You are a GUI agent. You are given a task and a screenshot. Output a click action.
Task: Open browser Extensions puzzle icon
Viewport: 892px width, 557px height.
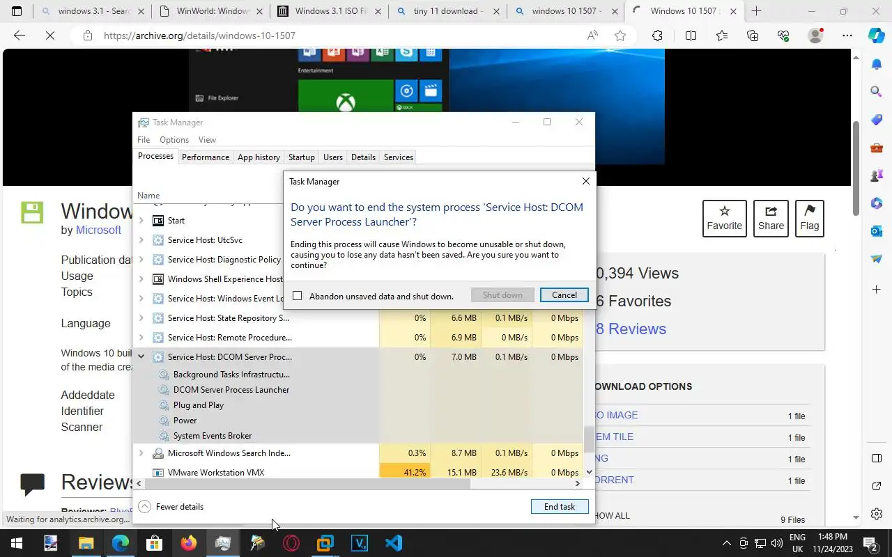[x=657, y=36]
